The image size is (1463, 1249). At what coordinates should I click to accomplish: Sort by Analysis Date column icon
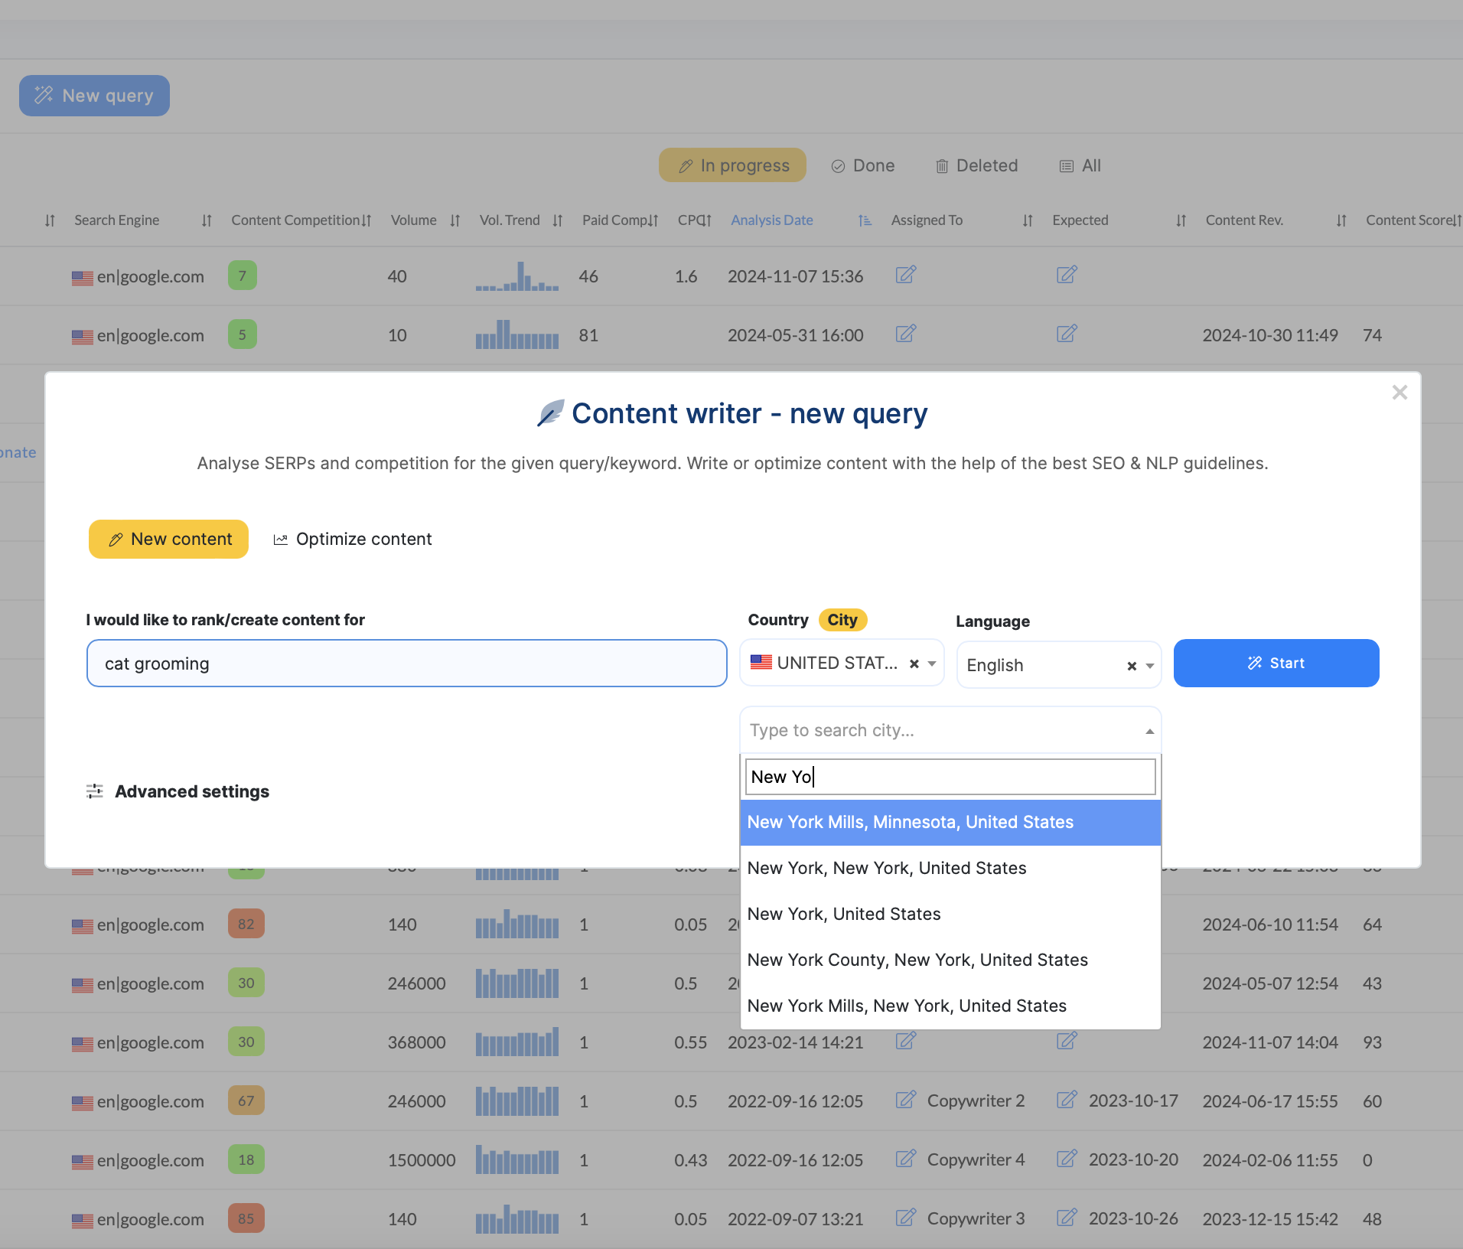[865, 220]
